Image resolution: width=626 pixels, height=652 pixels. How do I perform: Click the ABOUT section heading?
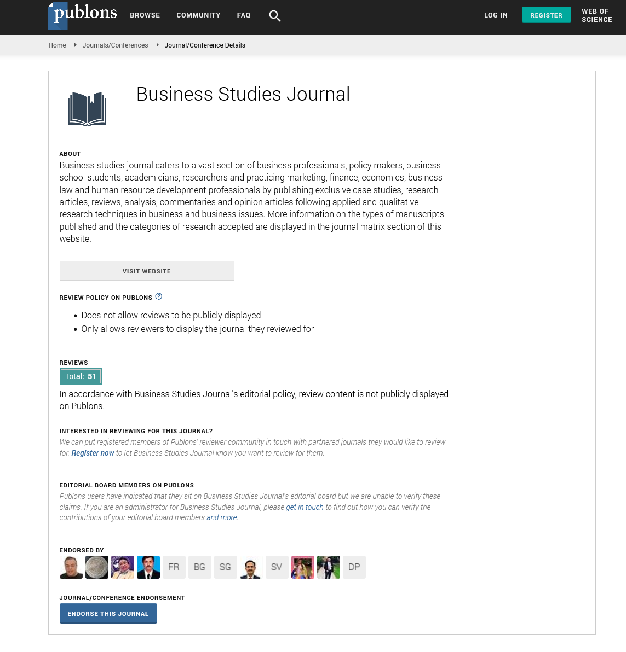70,154
